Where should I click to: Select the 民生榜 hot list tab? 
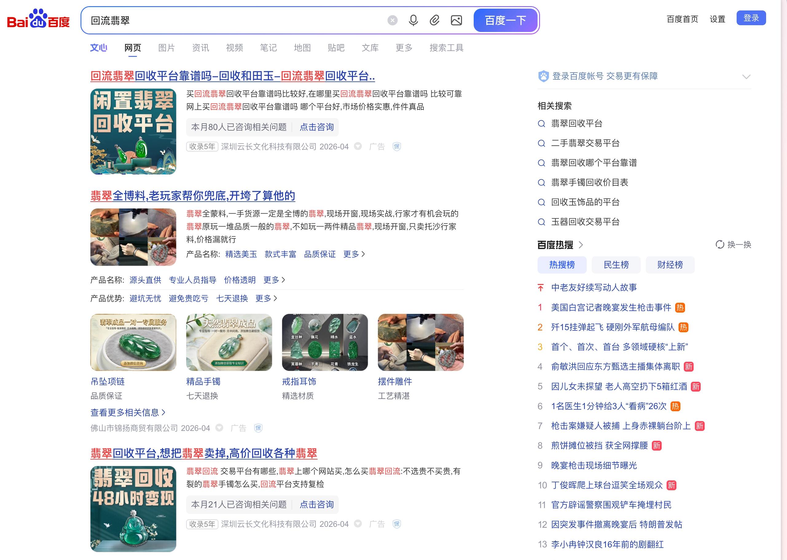pos(616,265)
